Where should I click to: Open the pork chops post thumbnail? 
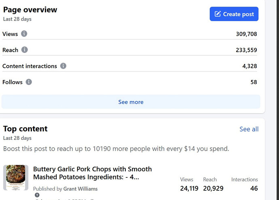click(16, 177)
